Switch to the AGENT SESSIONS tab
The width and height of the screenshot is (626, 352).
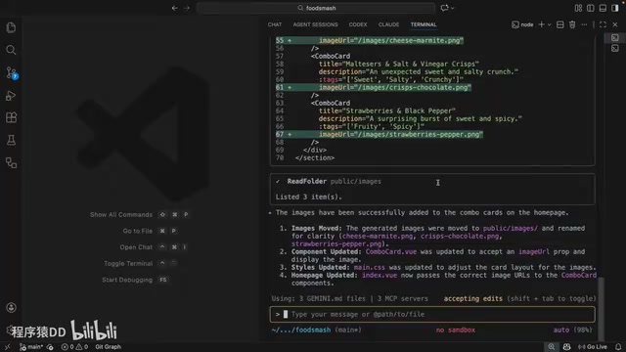(315, 24)
